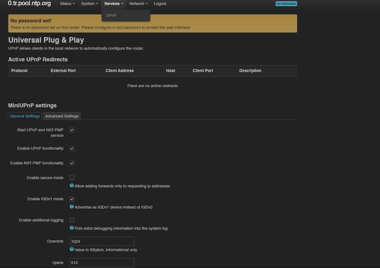This screenshot has width=380, height=268.
Task: Click the Client Address column header
Action: click(x=119, y=71)
